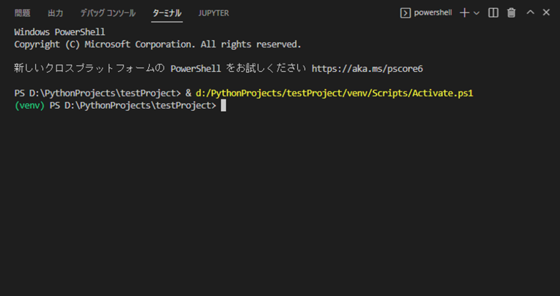This screenshot has width=560, height=296.
Task: Click the 新しいクロスプラットフォームの message text
Action: (x=89, y=69)
